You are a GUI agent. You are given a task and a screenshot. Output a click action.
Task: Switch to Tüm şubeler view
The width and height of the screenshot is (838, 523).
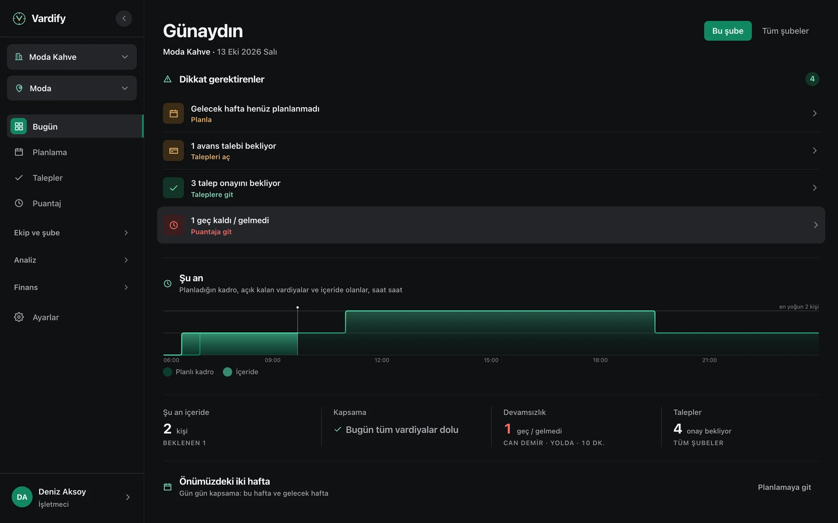coord(785,31)
